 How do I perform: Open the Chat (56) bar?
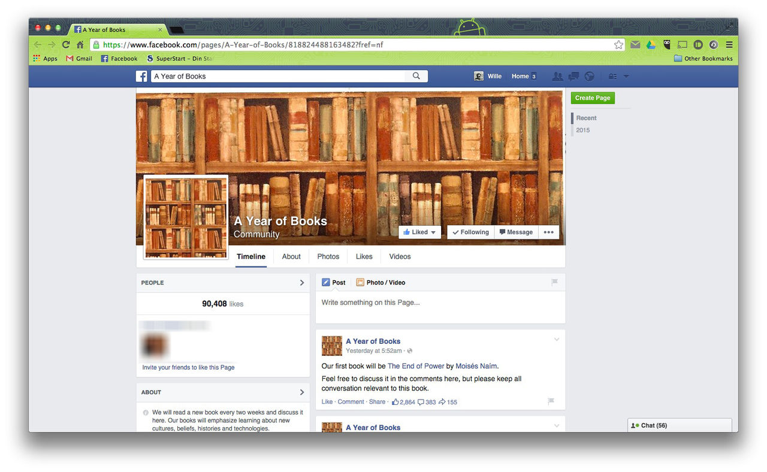pos(680,425)
